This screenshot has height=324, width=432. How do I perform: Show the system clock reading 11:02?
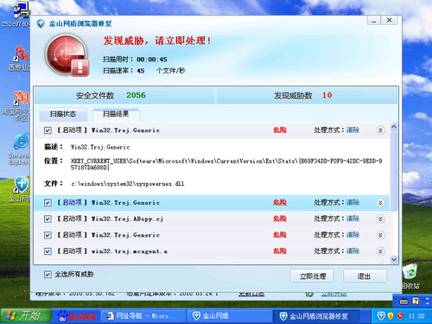416,316
